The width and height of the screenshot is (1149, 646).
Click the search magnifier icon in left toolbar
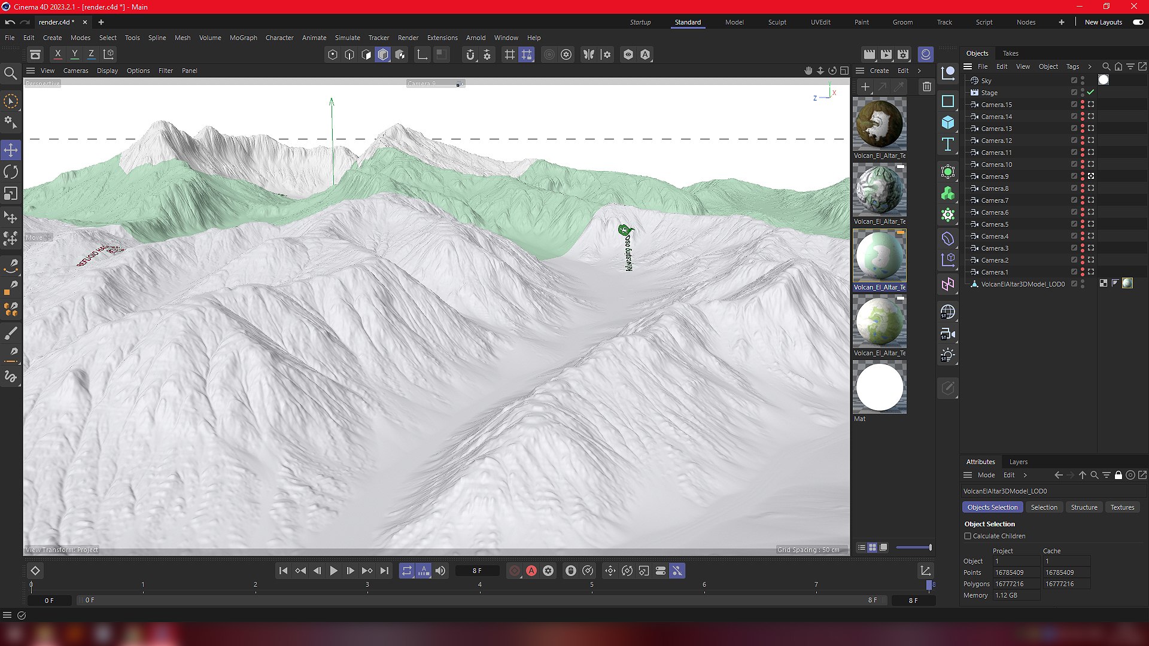[11, 74]
